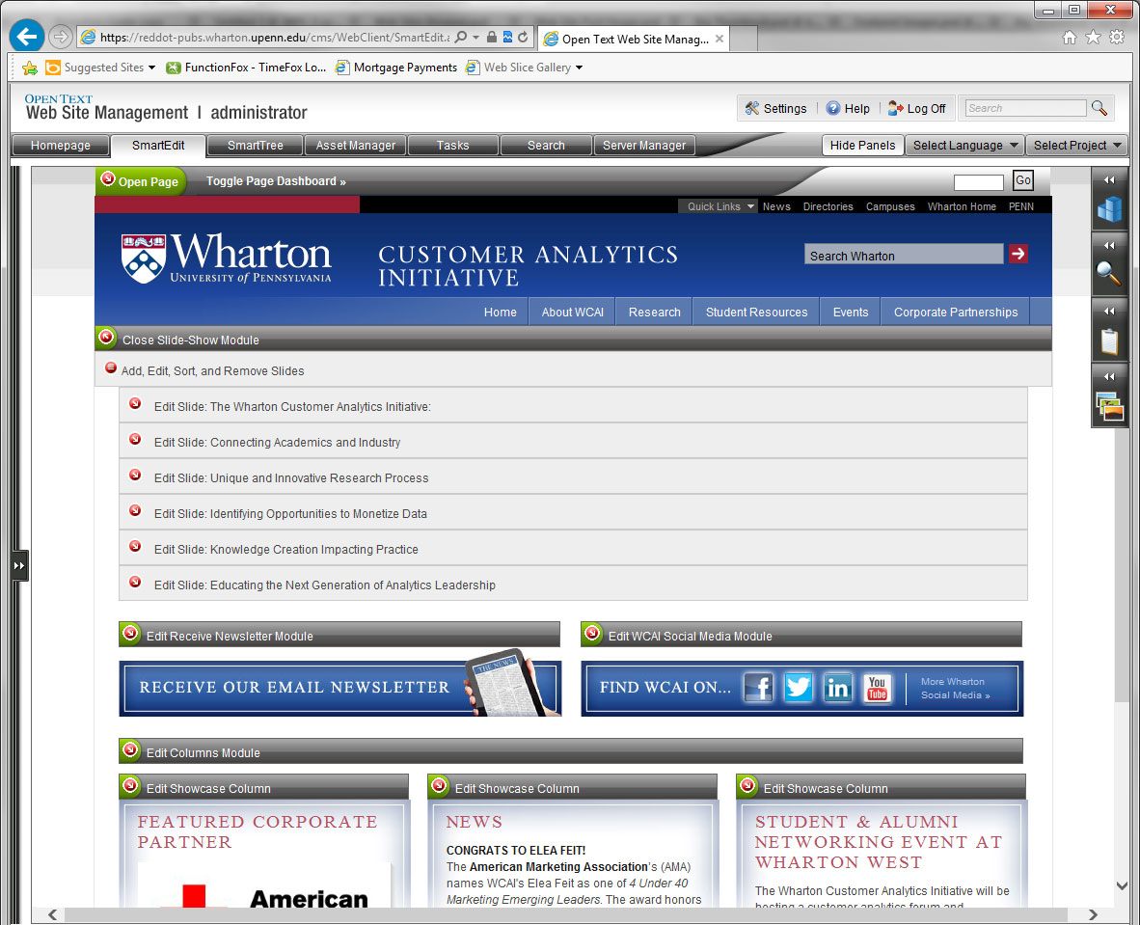This screenshot has width=1140, height=925.
Task: Switch to the Homepage tab
Action: [x=61, y=146]
